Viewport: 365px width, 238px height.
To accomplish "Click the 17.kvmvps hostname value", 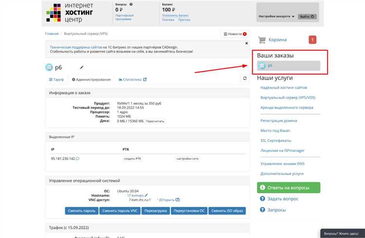I will pyautogui.click(x=135, y=196).
